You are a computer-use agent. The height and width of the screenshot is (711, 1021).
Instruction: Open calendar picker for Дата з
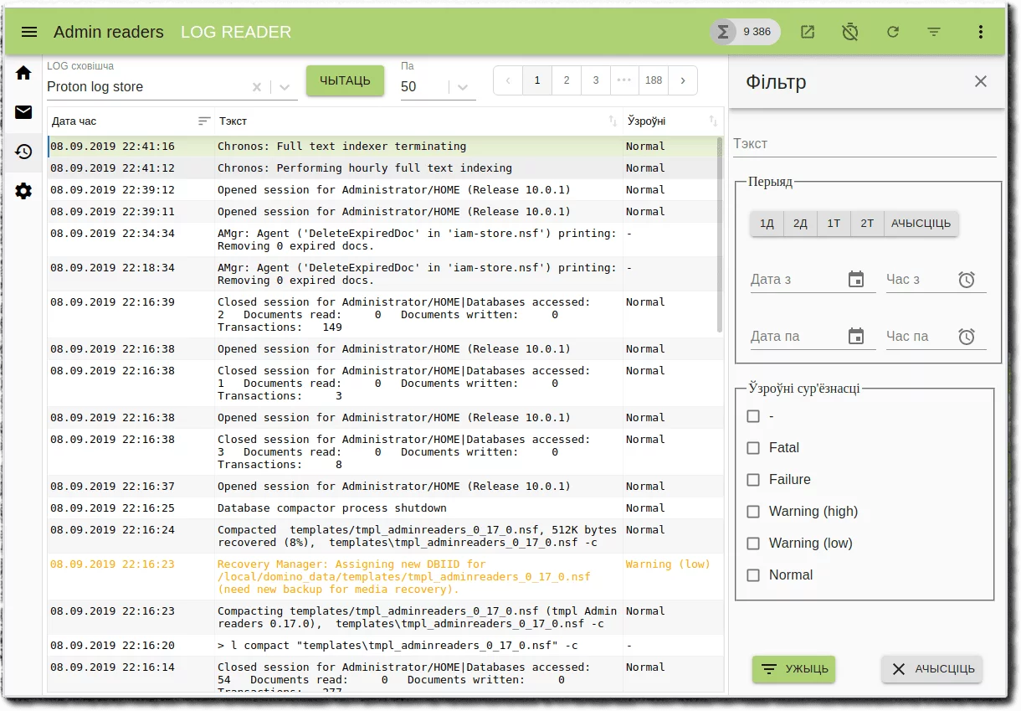[x=855, y=280]
